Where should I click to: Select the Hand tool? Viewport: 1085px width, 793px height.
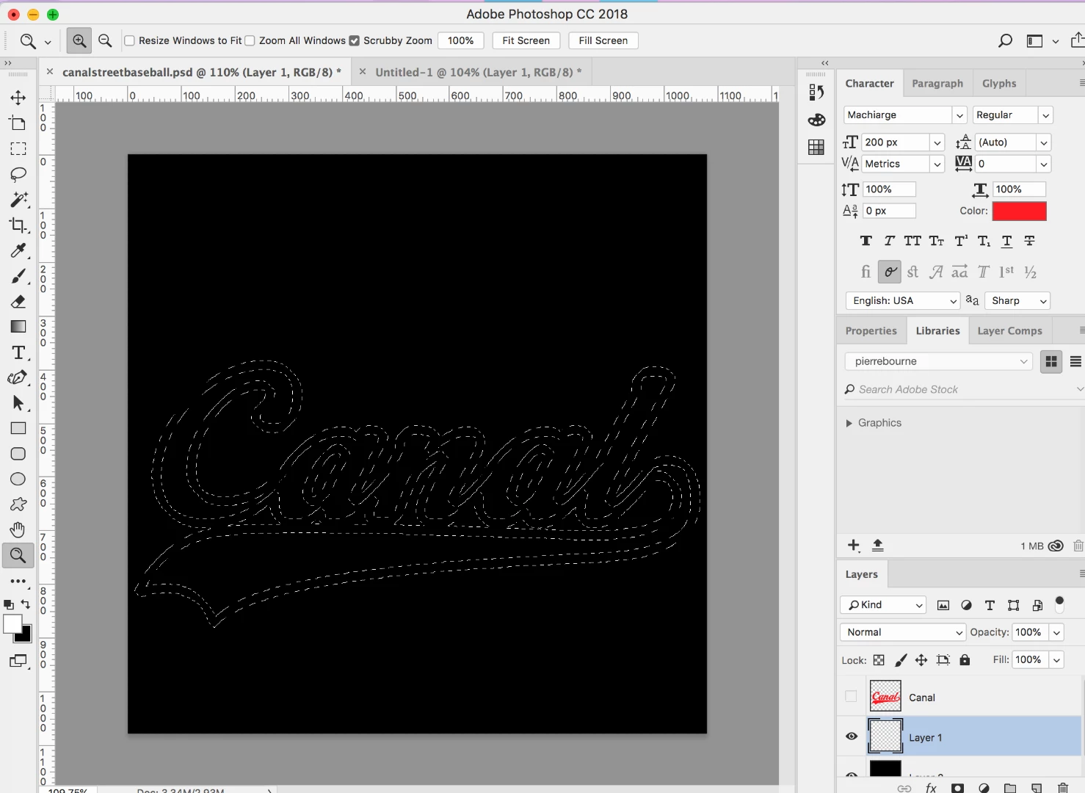pyautogui.click(x=18, y=530)
